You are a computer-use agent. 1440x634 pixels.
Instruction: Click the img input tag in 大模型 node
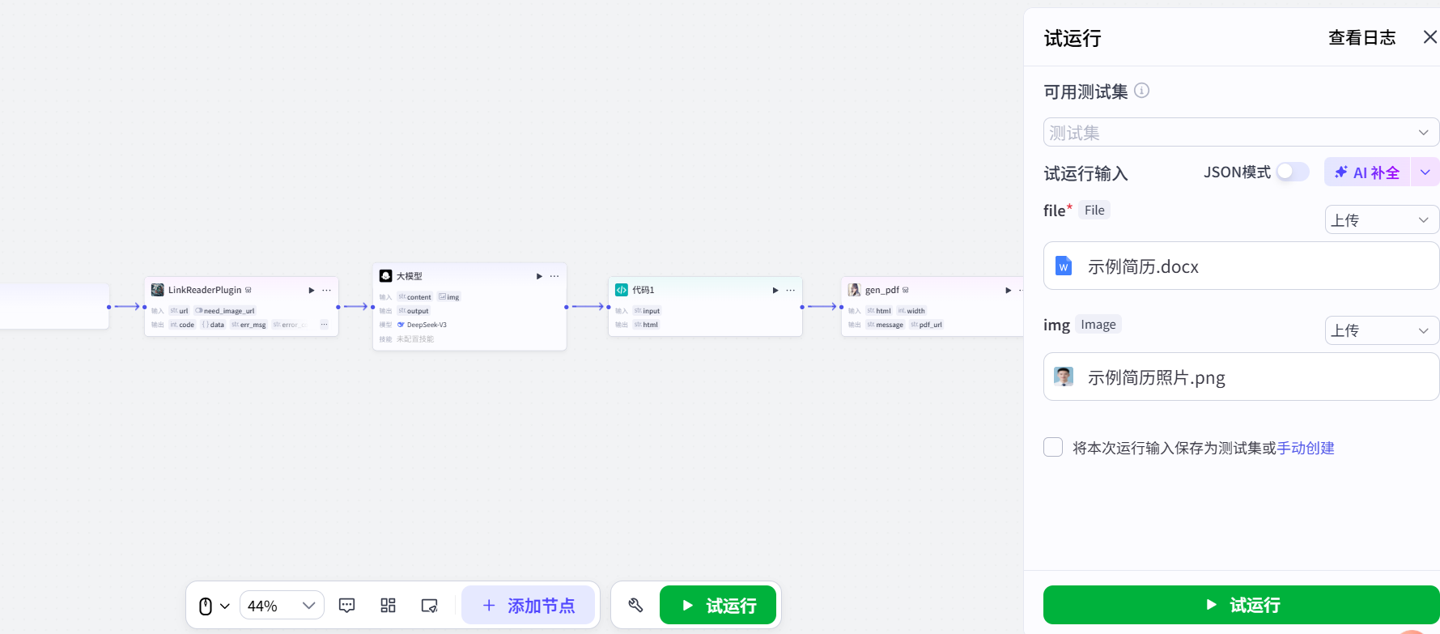pos(449,297)
